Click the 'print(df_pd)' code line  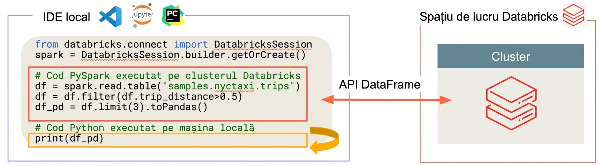click(69, 138)
